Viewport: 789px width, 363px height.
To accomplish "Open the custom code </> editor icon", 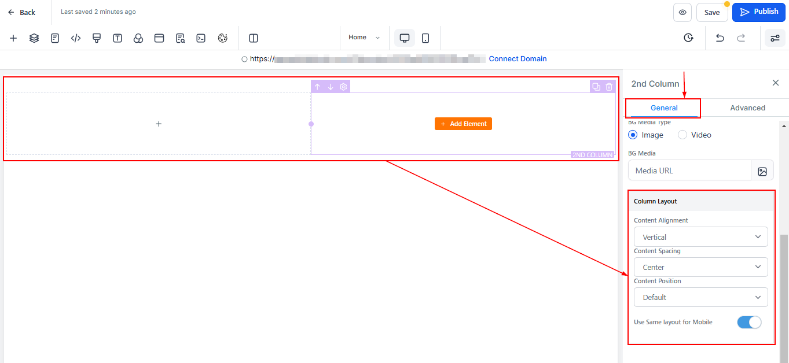I will (x=76, y=38).
